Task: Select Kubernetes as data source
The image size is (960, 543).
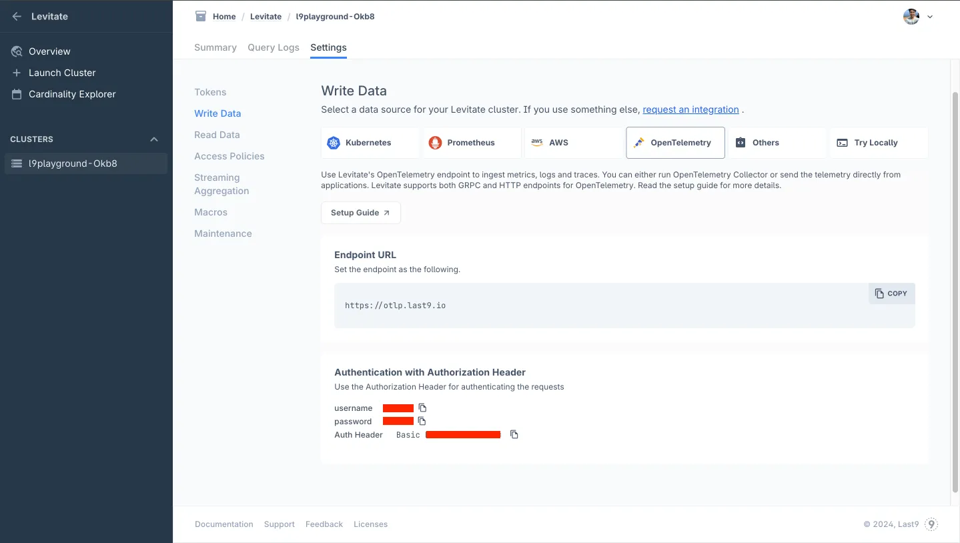Action: 370,143
